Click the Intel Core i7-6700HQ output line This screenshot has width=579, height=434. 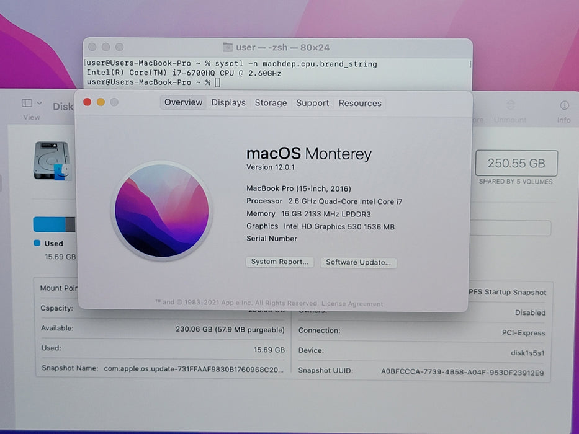184,73
